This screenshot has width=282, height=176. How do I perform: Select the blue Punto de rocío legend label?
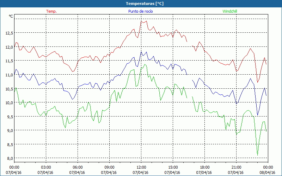tap(140, 11)
